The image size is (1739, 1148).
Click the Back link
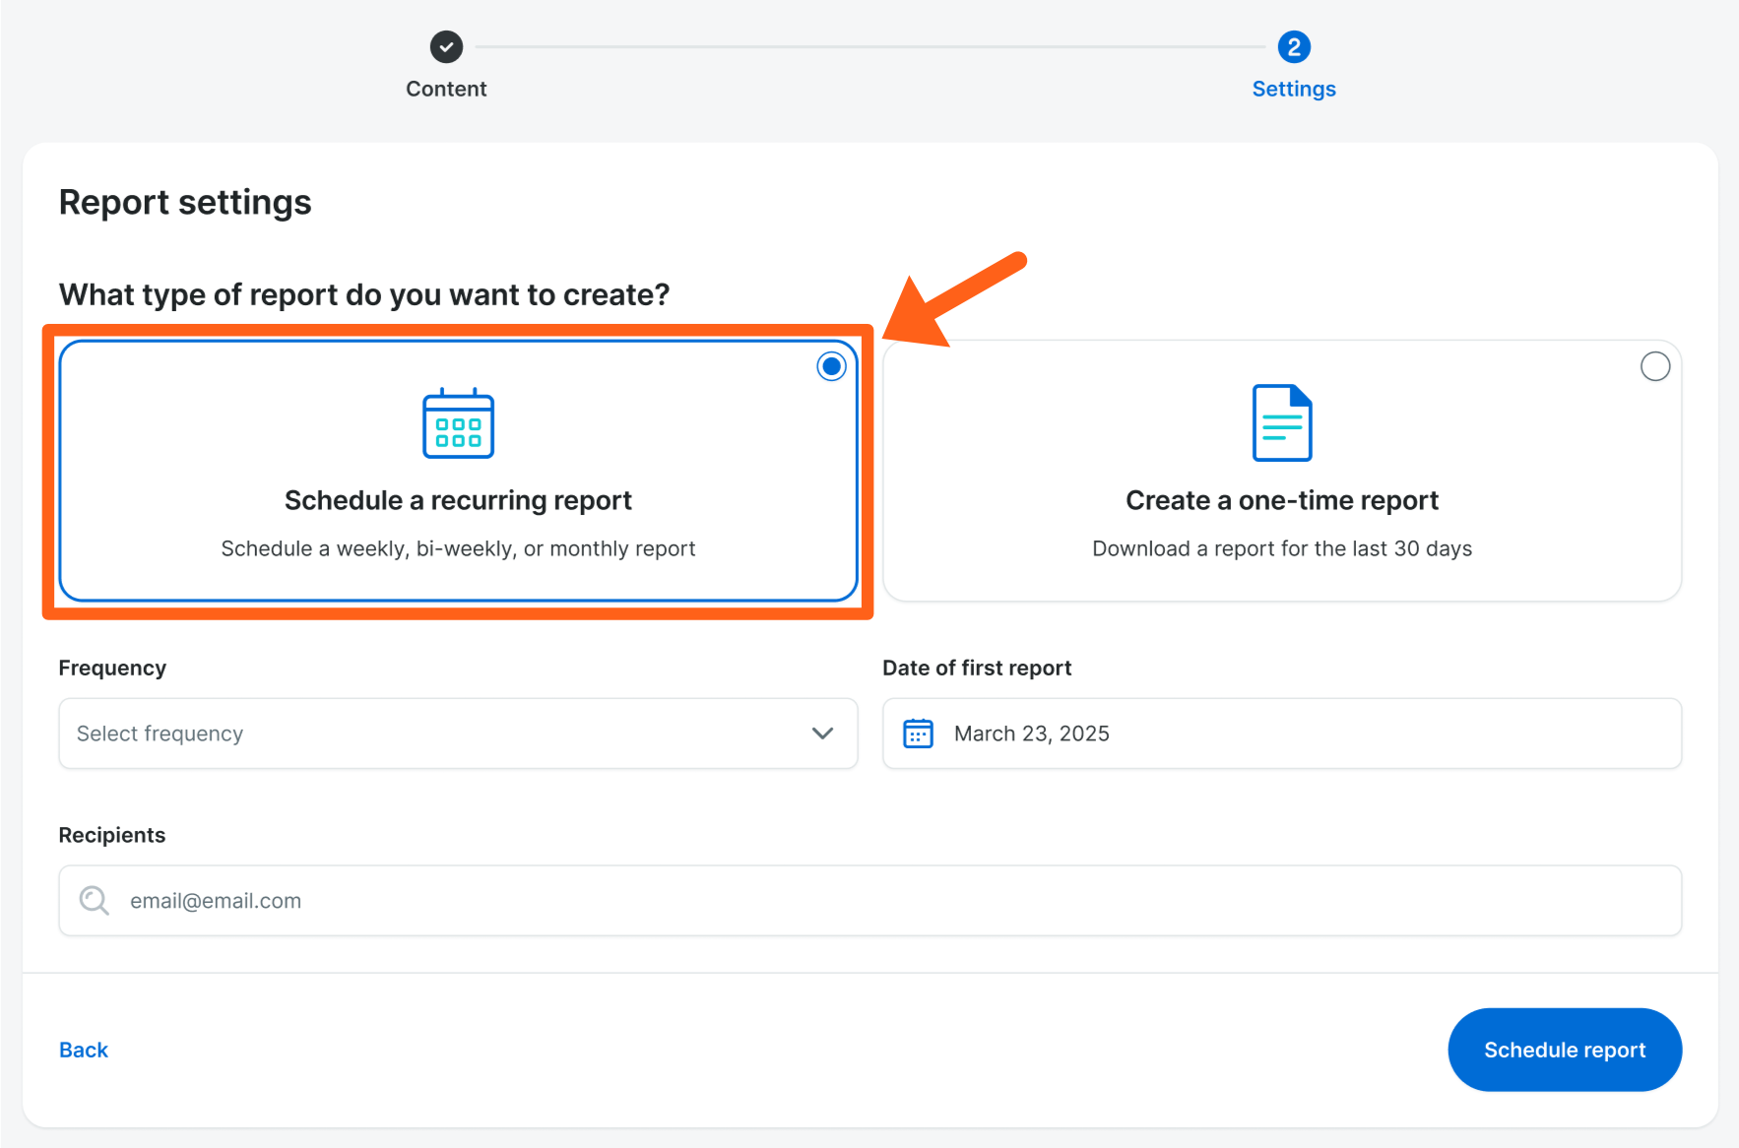pyautogui.click(x=84, y=1050)
